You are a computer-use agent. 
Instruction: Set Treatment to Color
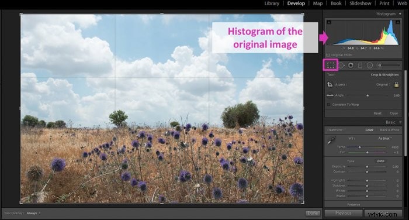(x=369, y=130)
